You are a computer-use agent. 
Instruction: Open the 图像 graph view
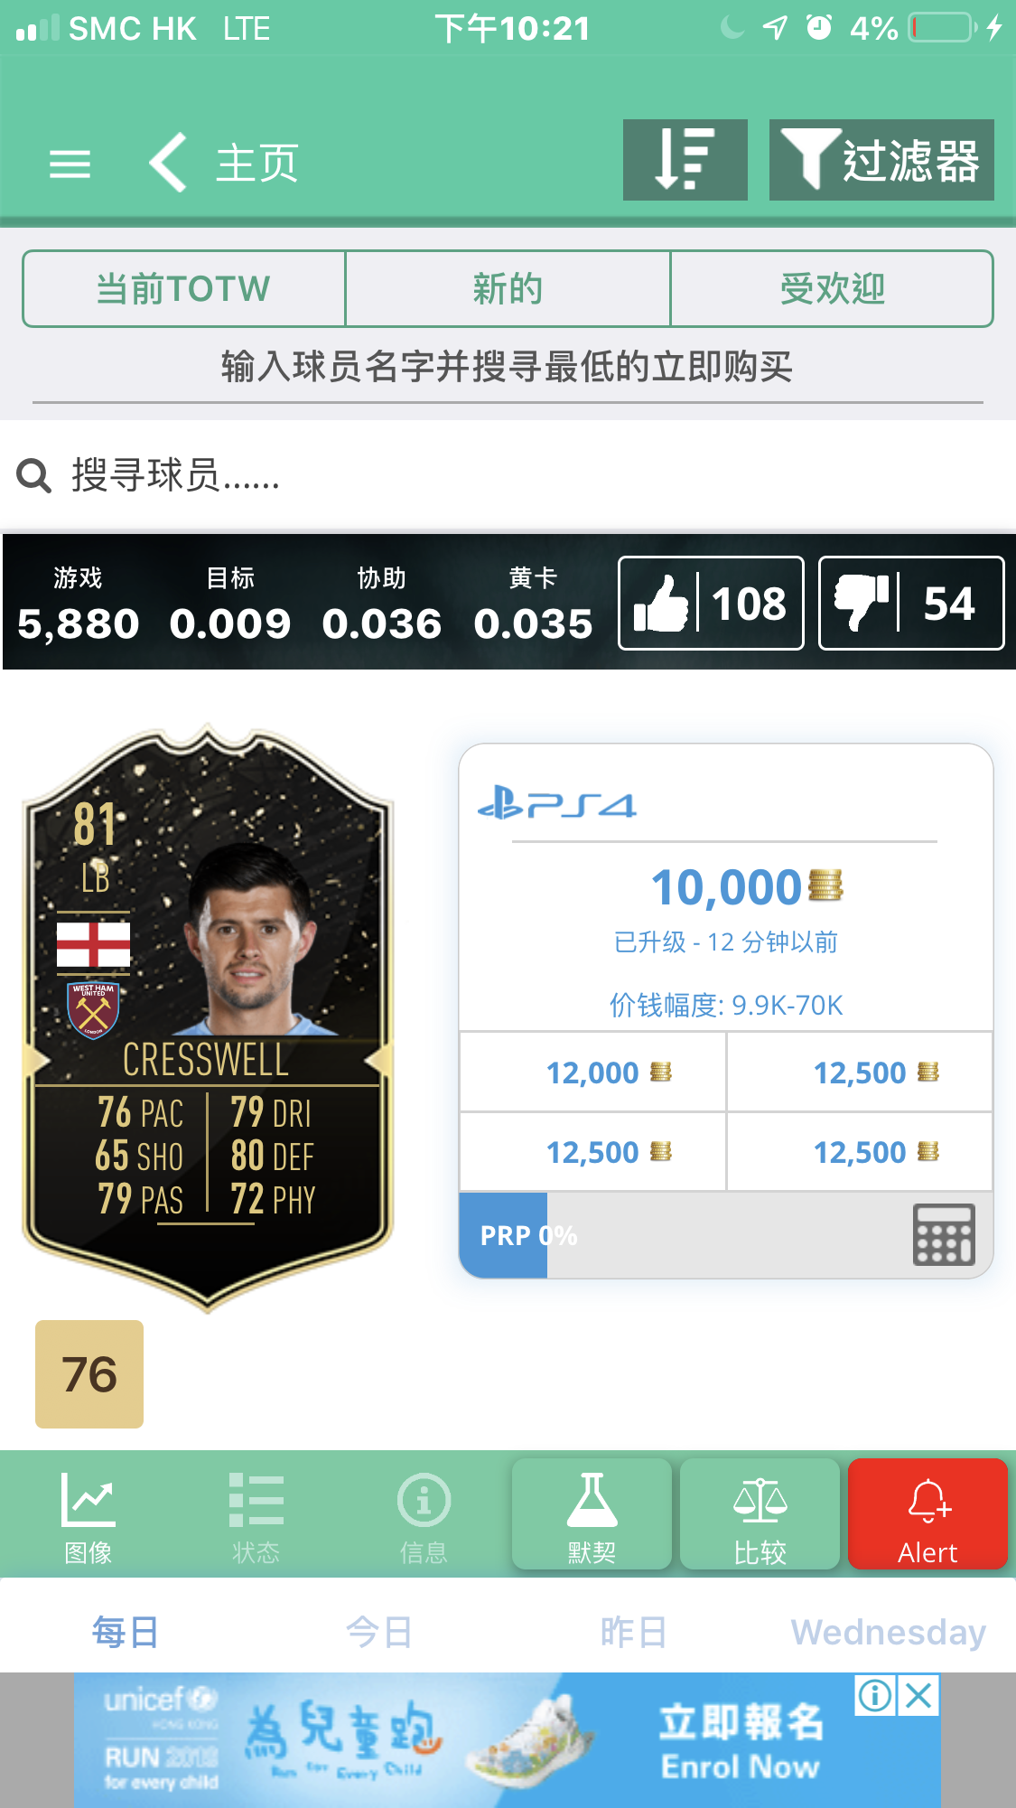(88, 1517)
